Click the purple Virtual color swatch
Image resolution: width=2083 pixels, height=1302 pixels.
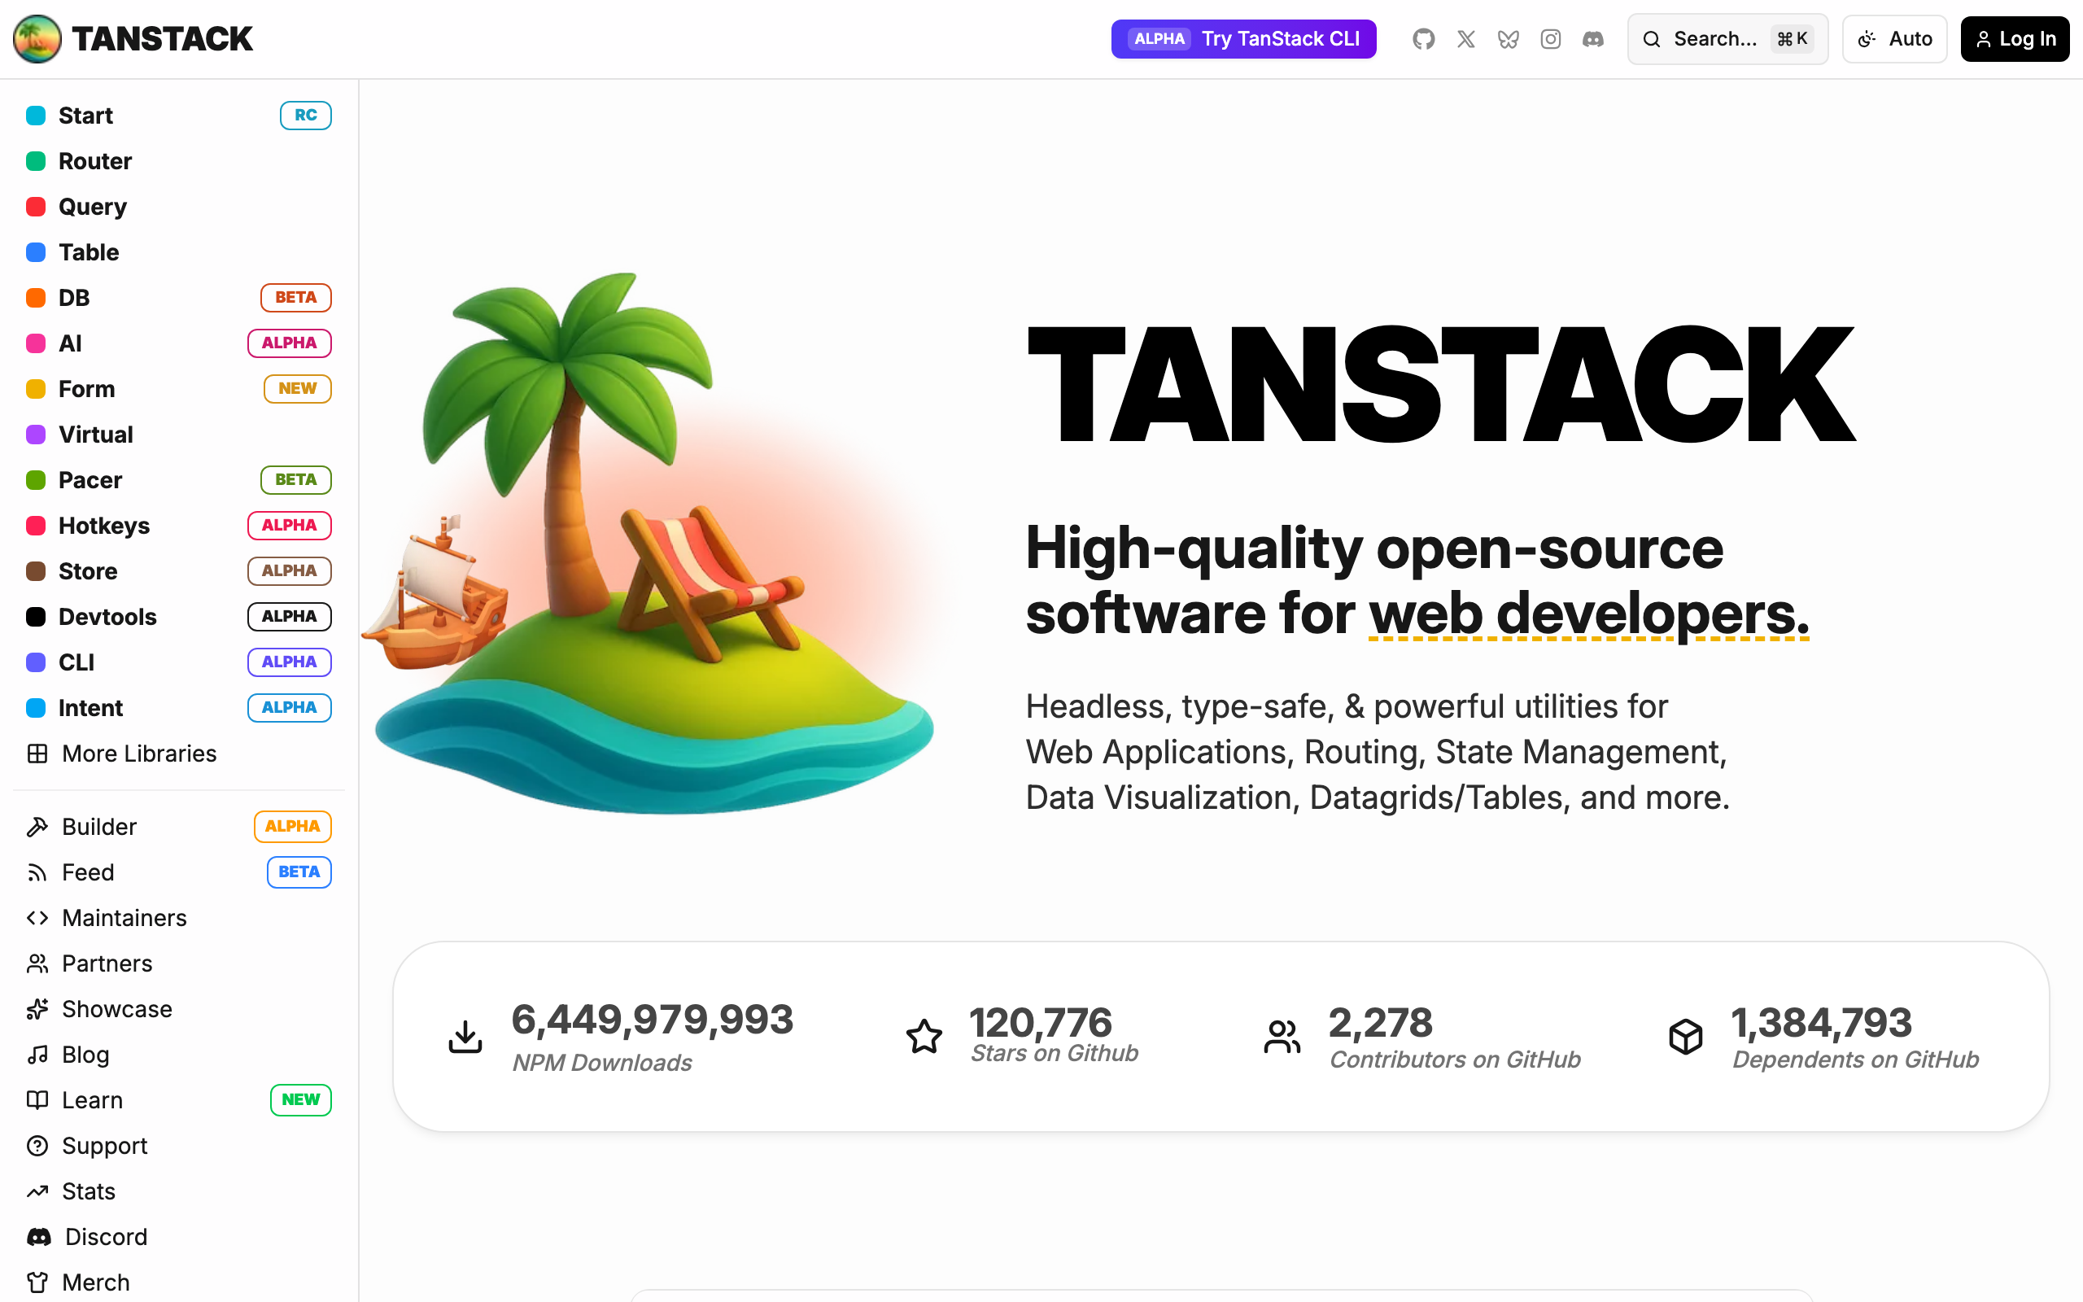(36, 434)
